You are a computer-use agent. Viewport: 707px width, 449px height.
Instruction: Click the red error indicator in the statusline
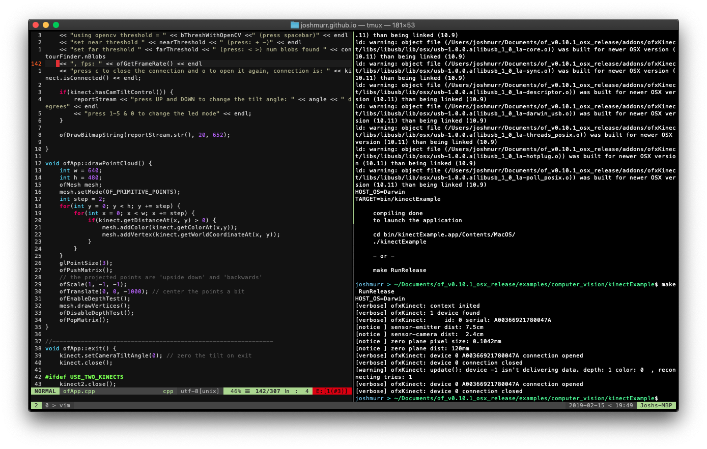pos(332,391)
